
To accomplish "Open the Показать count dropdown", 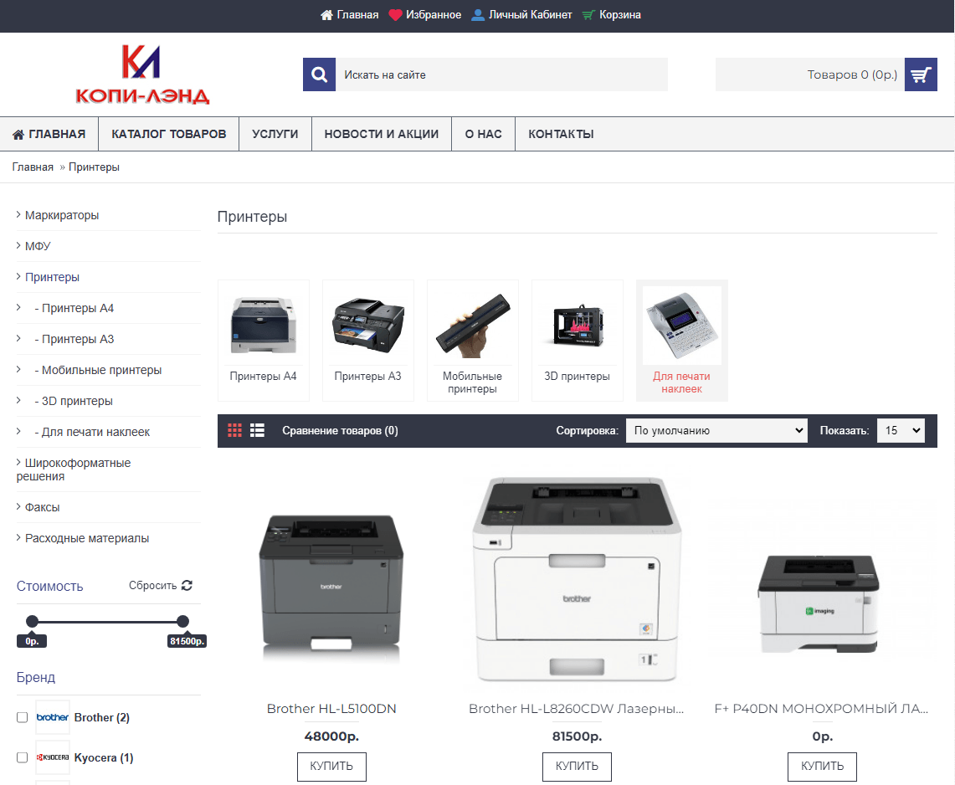I will click(x=901, y=430).
